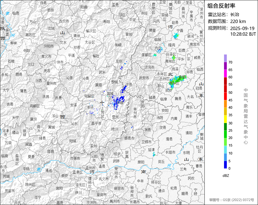Viewport: 258px width, 205px height.
Task: Click the 屯留区 district label
Action: click(89, 96)
